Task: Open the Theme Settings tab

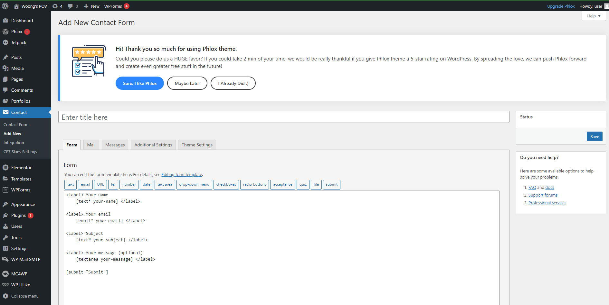Action: point(197,145)
